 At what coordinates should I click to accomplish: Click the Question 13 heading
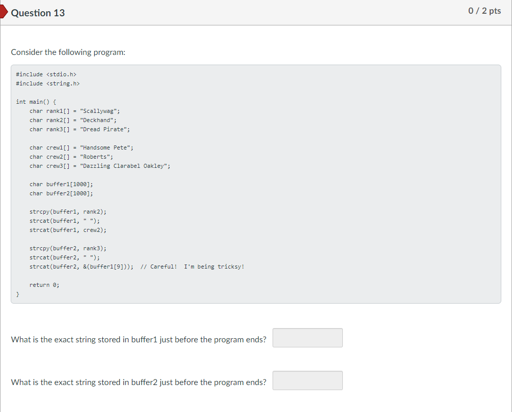38,13
